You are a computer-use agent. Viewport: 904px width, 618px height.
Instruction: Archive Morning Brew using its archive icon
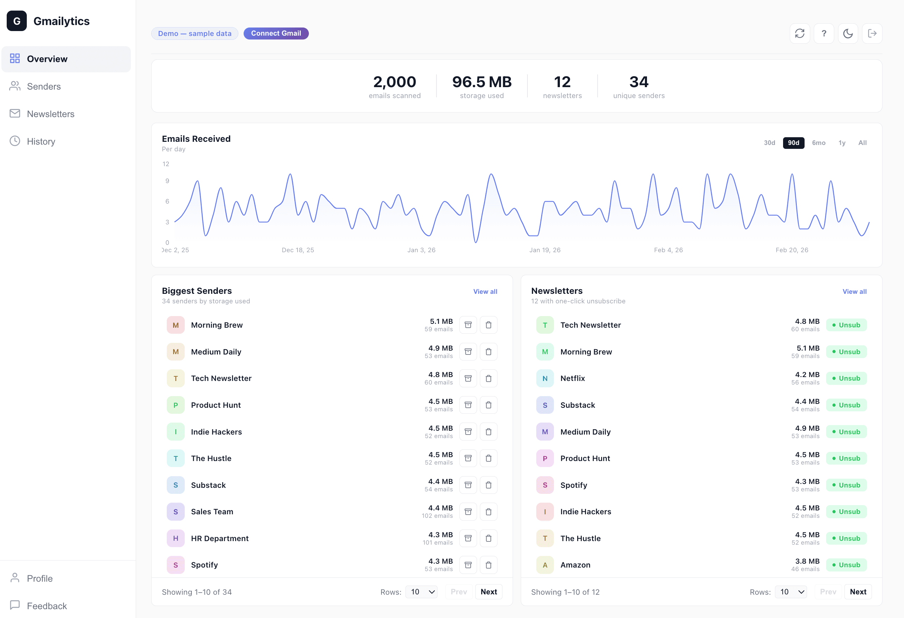coord(468,325)
